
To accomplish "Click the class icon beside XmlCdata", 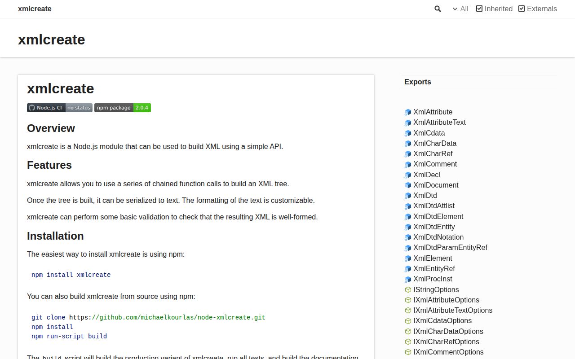I will coord(408,133).
